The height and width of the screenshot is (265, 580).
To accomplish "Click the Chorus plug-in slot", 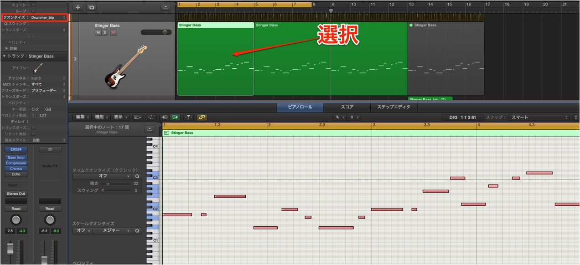I will [x=16, y=168].
